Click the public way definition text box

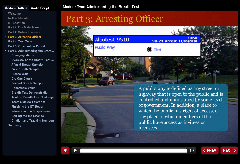pyautogui.click(x=181, y=108)
